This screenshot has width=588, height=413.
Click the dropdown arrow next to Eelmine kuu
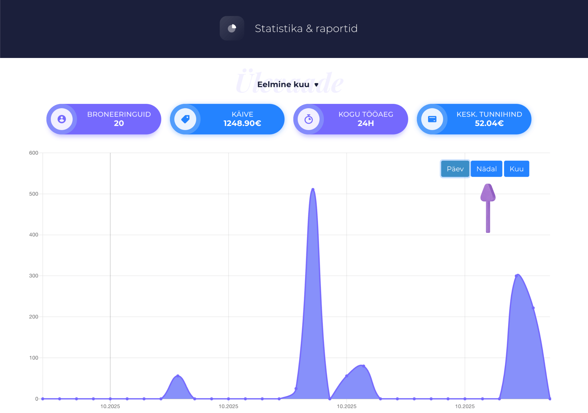[316, 85]
